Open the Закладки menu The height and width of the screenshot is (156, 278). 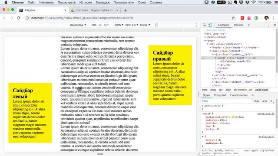(103, 2)
